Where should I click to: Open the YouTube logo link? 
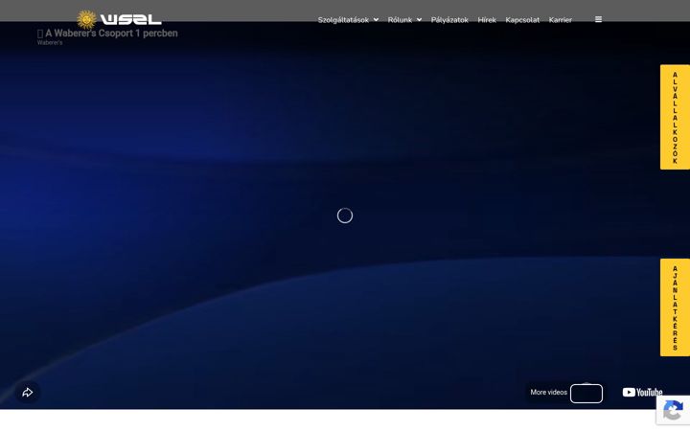[x=642, y=392]
